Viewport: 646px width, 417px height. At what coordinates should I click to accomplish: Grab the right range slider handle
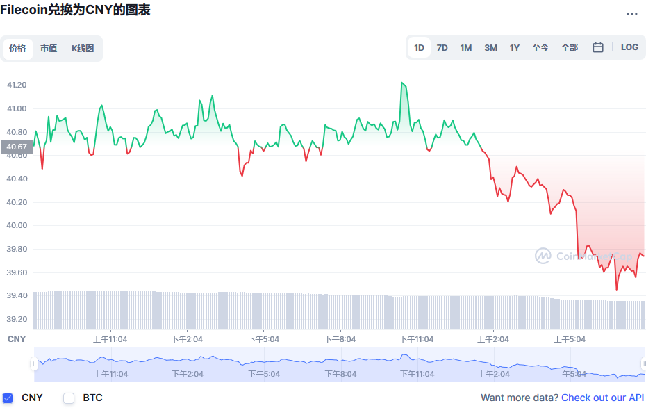[x=643, y=364]
